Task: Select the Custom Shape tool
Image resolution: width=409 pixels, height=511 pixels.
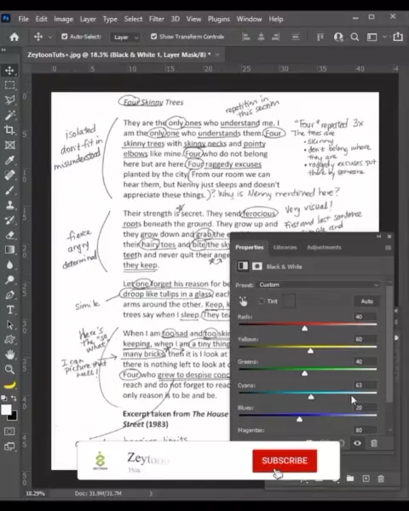Action: 9,340
